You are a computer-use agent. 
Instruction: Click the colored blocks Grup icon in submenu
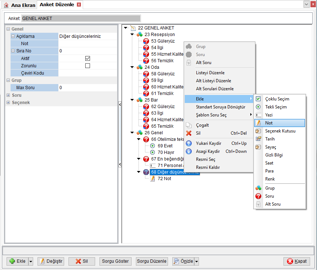(258, 188)
